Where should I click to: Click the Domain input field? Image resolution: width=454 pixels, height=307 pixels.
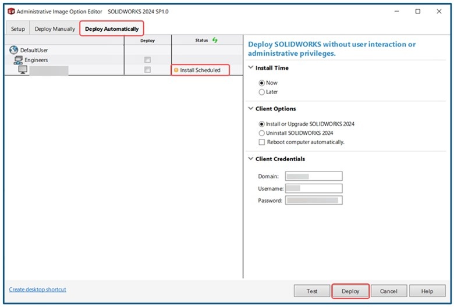314,176
